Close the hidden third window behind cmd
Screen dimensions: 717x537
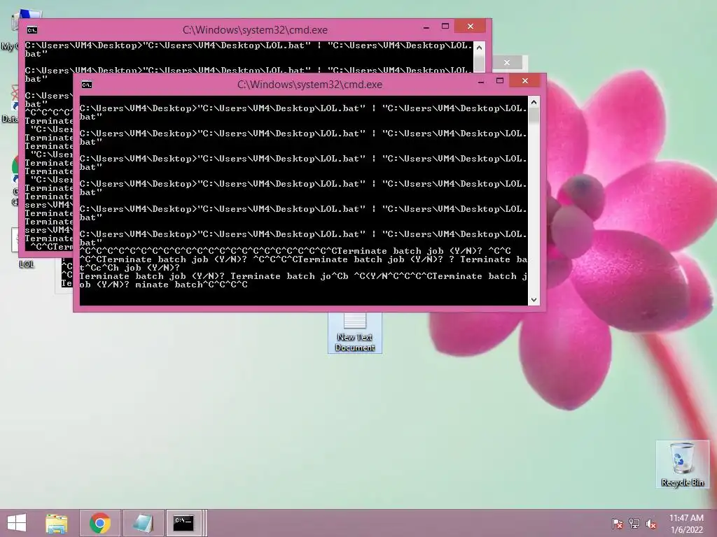[507, 62]
